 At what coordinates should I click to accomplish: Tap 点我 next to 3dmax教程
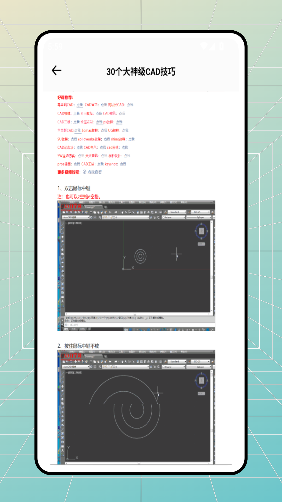(x=104, y=130)
